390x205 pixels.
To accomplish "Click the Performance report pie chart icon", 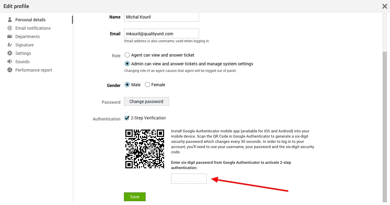I will (x=9, y=70).
